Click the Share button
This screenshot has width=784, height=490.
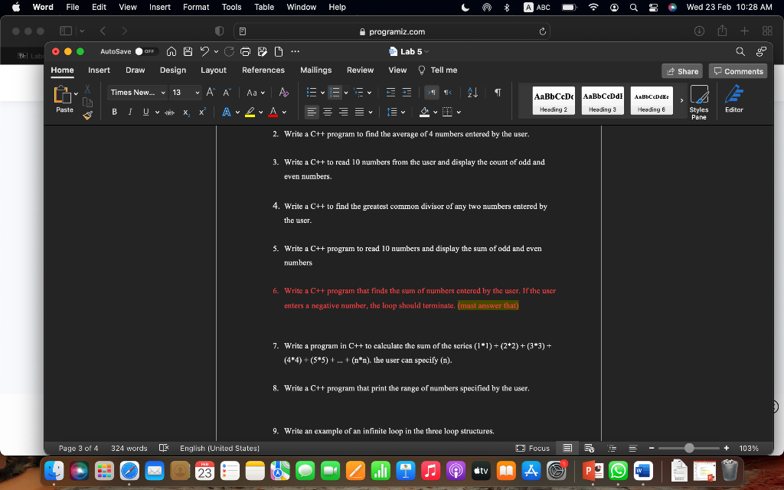[x=681, y=70]
